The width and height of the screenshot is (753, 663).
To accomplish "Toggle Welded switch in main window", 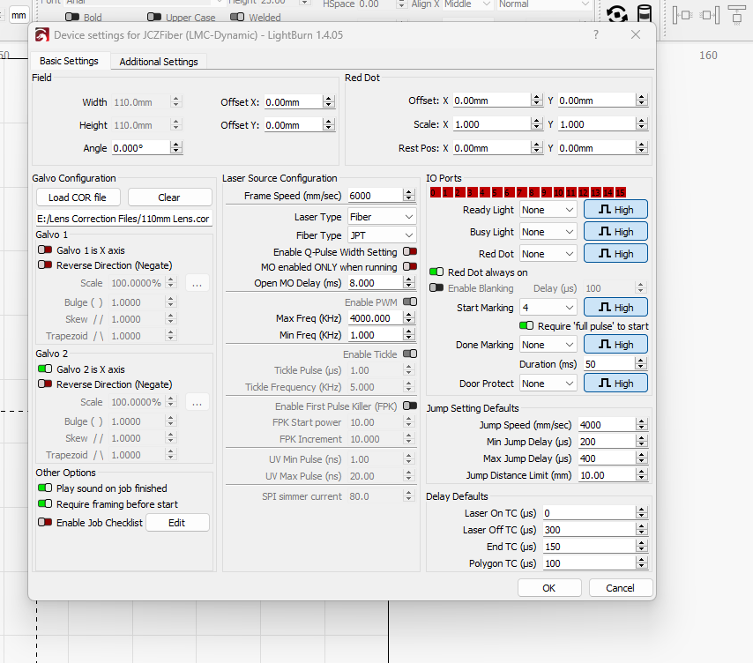I will pos(237,18).
